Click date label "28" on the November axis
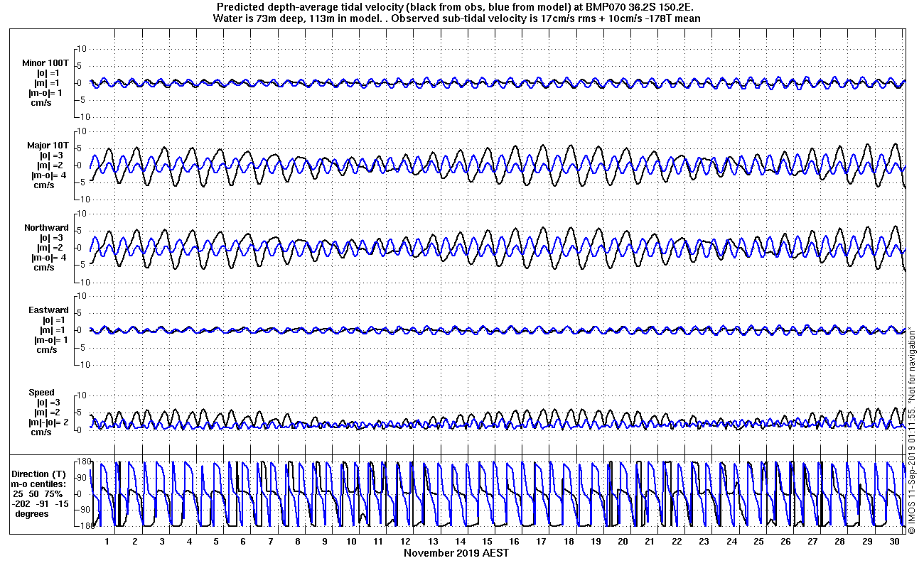Image resolution: width=924 pixels, height=568 pixels. (839, 542)
